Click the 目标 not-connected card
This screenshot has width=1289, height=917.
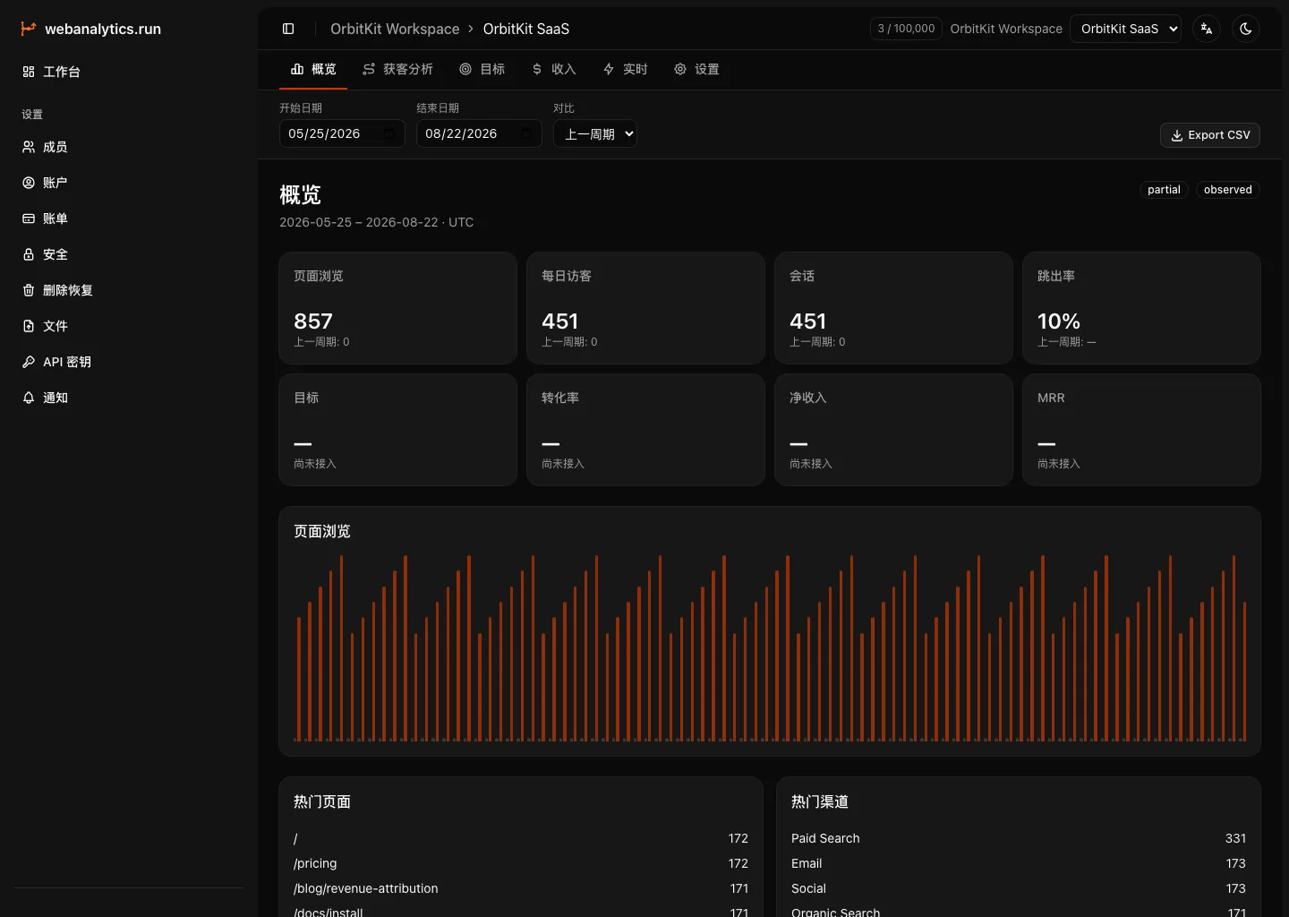pos(398,430)
